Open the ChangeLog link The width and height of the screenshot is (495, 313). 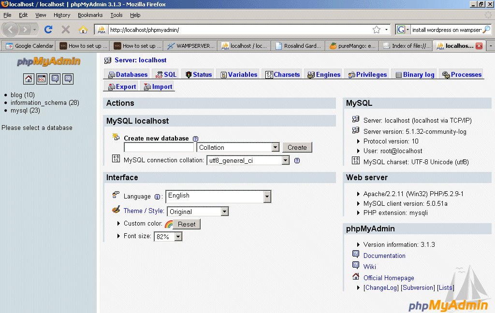380,287
